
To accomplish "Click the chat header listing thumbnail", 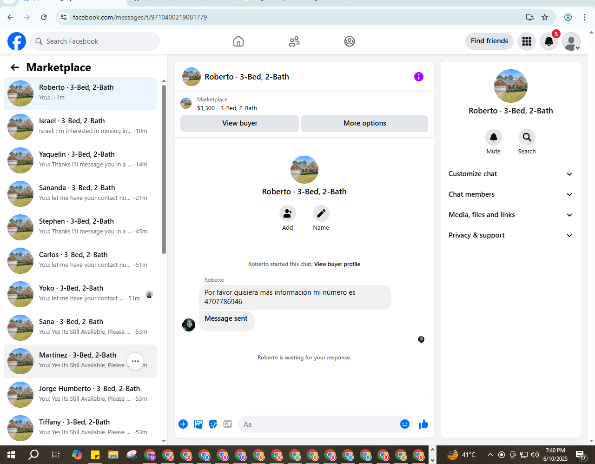I will (192, 77).
